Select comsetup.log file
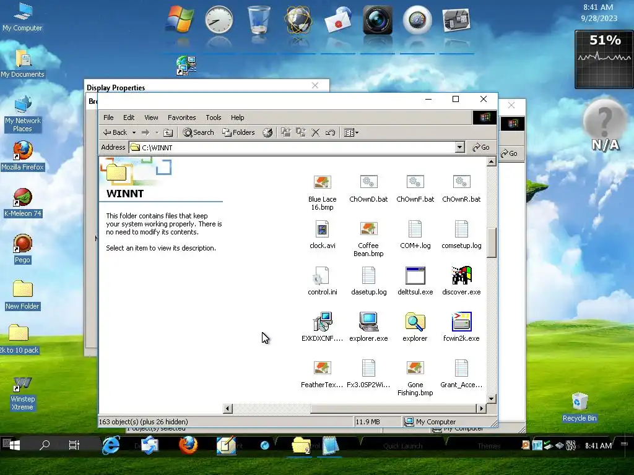 [461, 234]
